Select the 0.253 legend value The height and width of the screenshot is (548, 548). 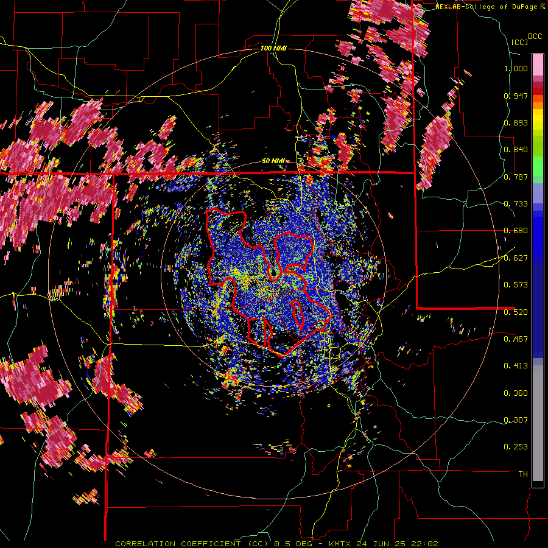pyautogui.click(x=516, y=447)
